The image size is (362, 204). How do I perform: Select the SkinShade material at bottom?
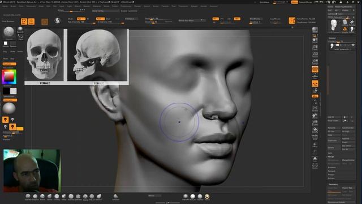[192, 197]
